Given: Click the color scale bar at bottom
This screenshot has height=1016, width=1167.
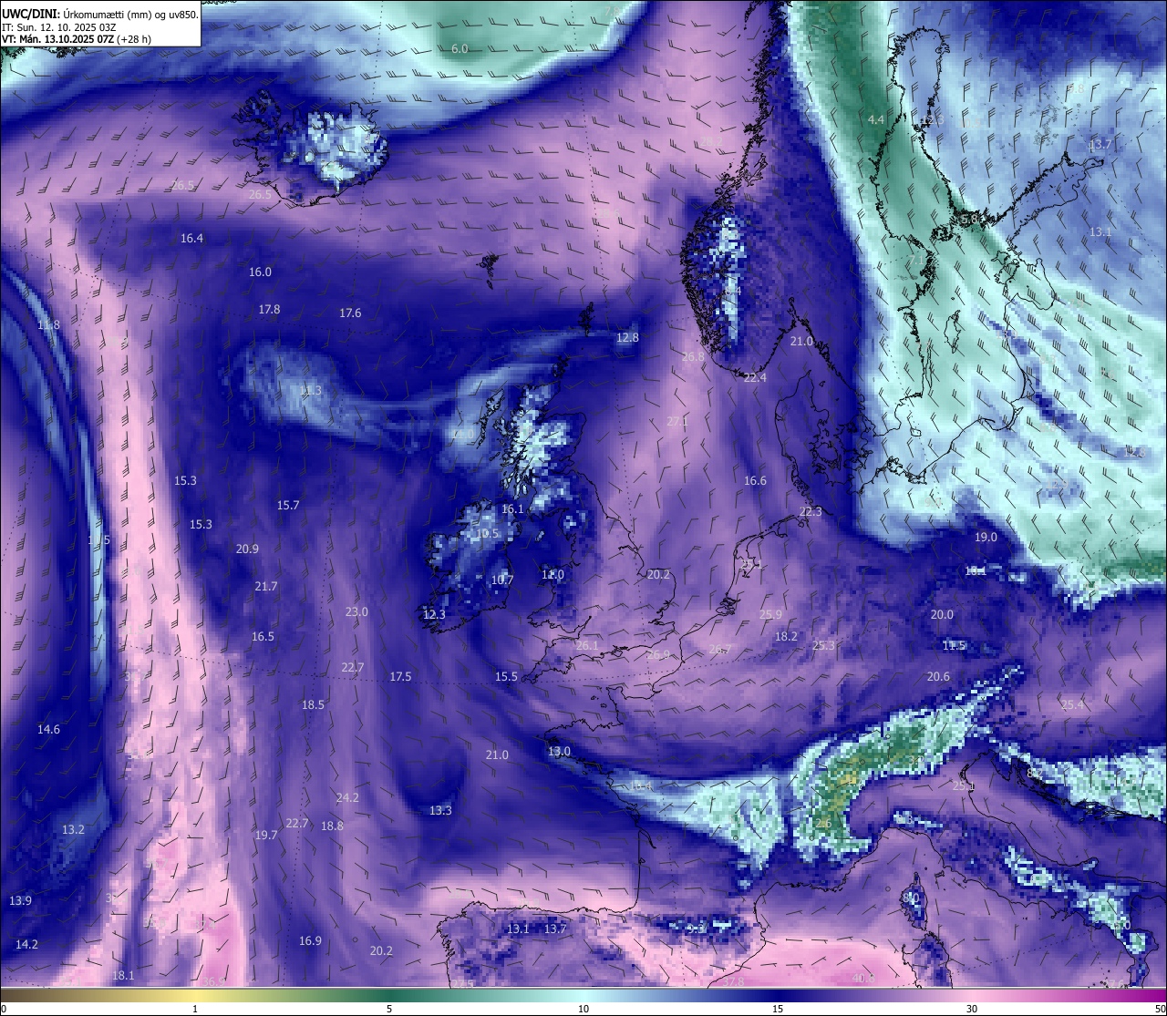Looking at the screenshot, I should coord(583,995).
